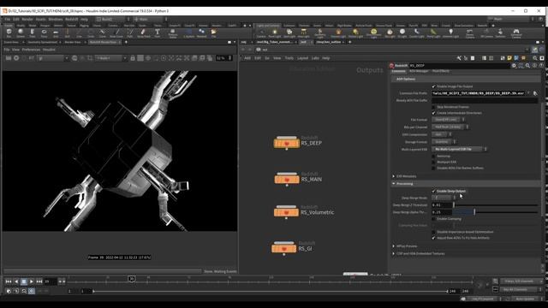Select the Sphere shelf tool
Screen dimensions: 548x308
pos(21,33)
